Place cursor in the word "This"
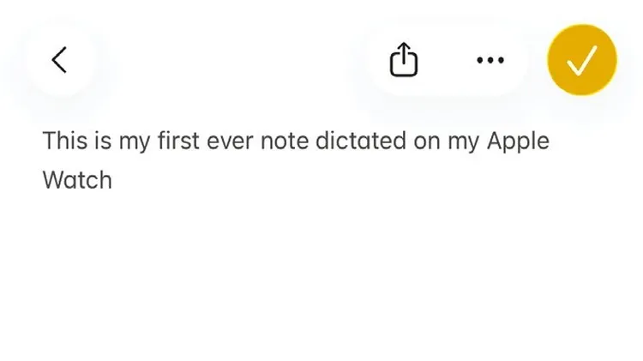 pyautogui.click(x=60, y=141)
